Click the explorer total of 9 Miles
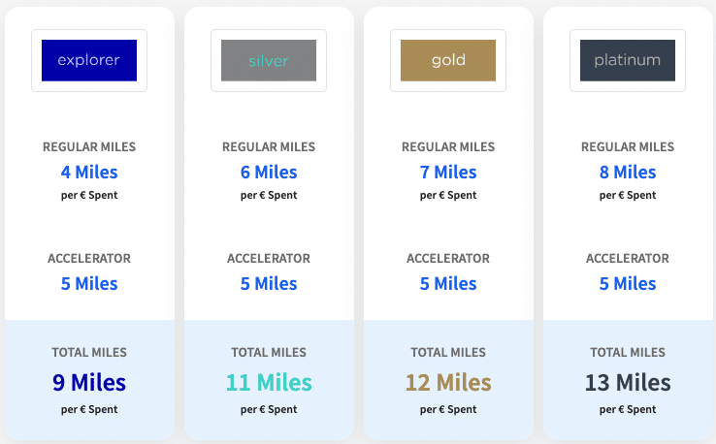716x444 pixels. click(x=89, y=383)
